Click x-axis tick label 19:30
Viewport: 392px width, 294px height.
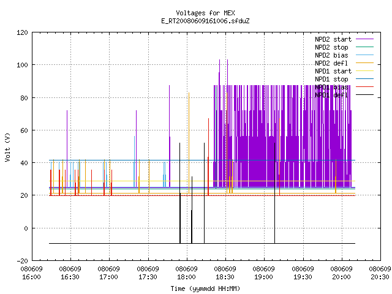[x=303, y=277]
